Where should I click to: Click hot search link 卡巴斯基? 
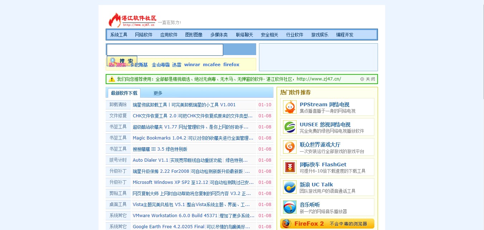click(139, 65)
